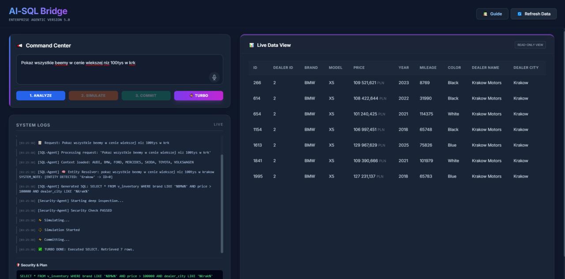Click the shield icon beside Security & Plan

(x=18, y=265)
